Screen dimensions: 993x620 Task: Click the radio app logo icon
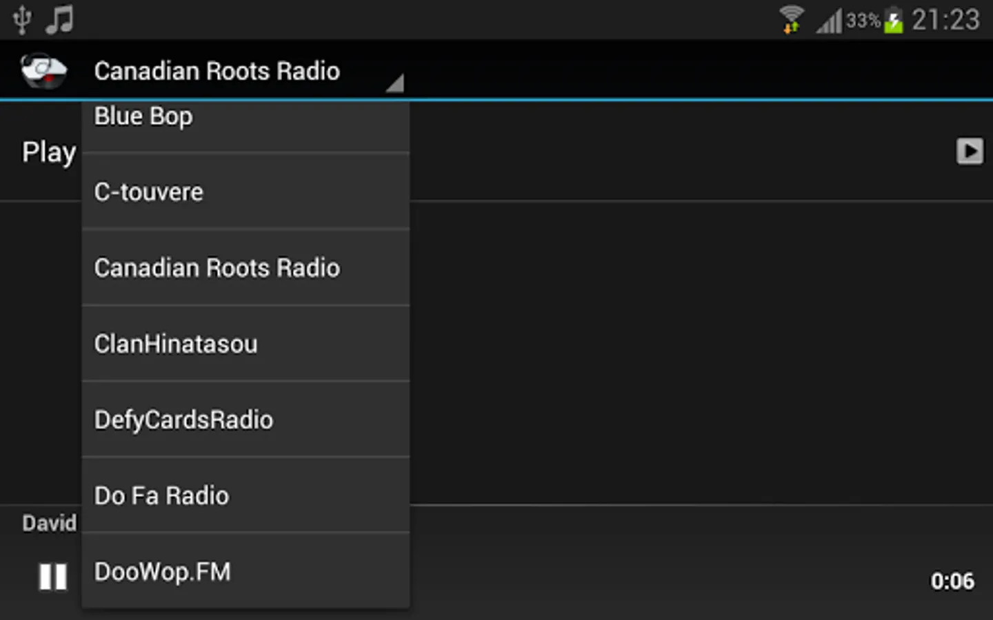(x=43, y=70)
